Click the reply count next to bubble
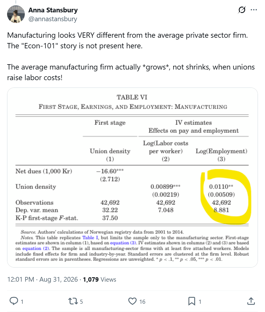 tap(22, 302)
